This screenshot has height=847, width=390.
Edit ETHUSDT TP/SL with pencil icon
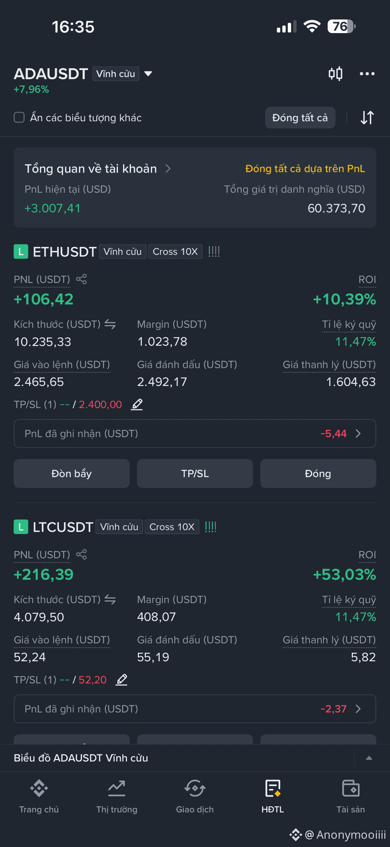[x=137, y=404]
